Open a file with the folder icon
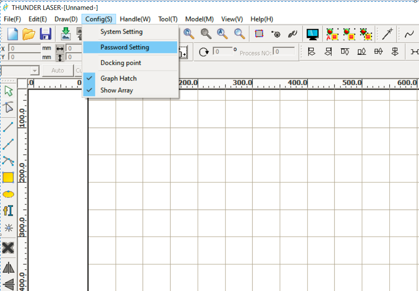The width and height of the screenshot is (419, 291). (29, 34)
